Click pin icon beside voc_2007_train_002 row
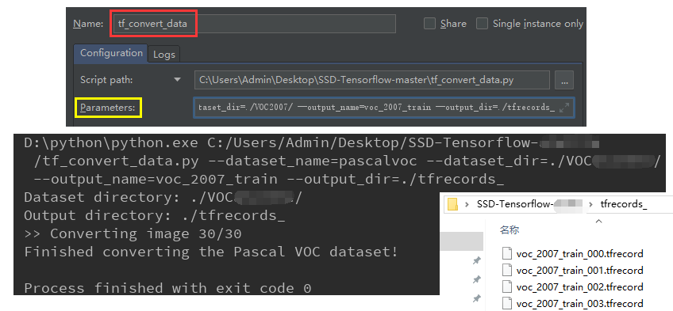The height and width of the screenshot is (311, 673). coord(476,298)
